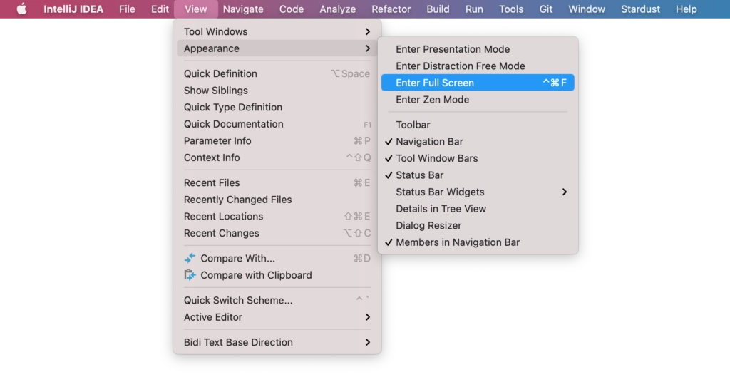Viewport: 730px width, 377px height.
Task: Choose Enter Full Screen
Action: (478, 83)
